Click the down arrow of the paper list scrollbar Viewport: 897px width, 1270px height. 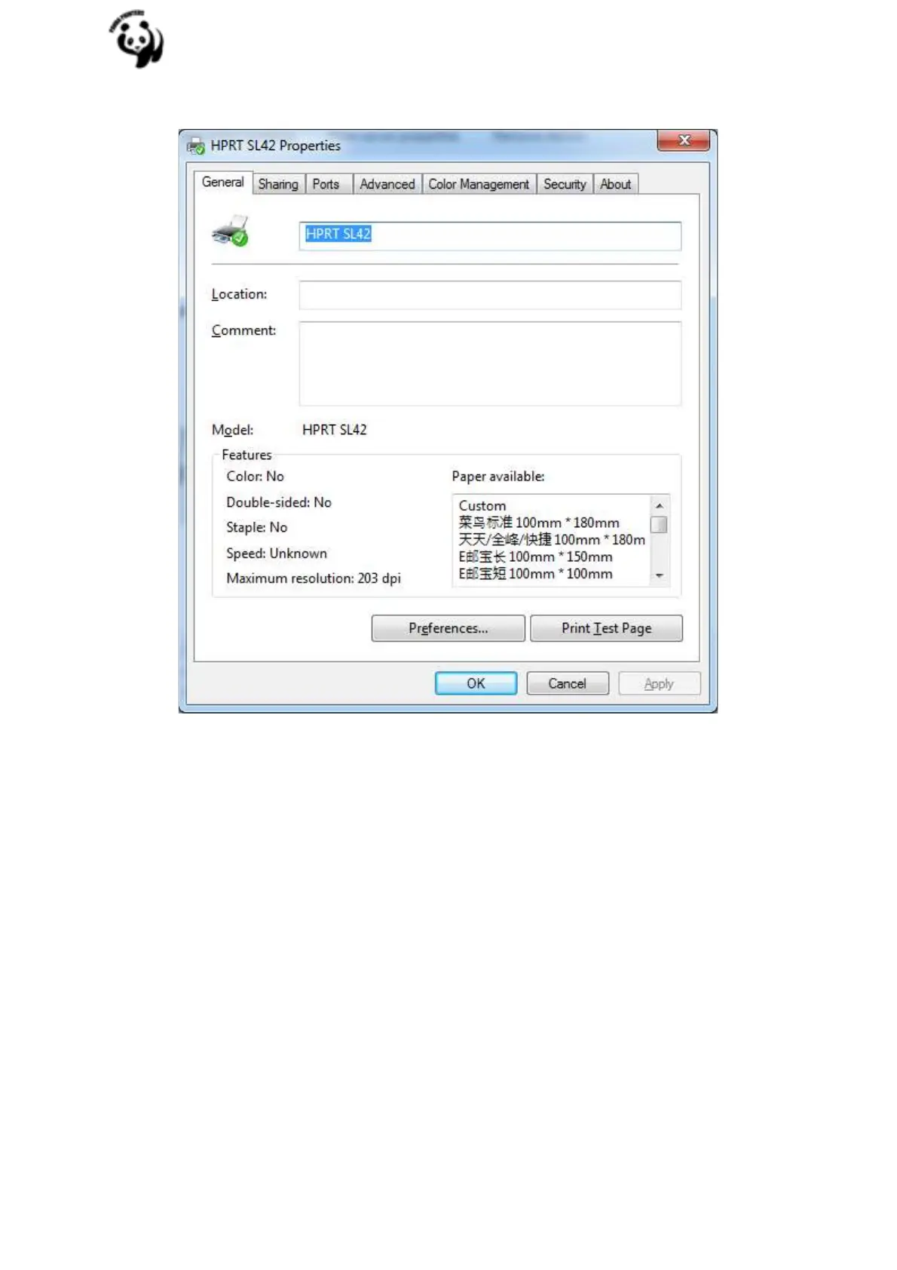coord(659,575)
